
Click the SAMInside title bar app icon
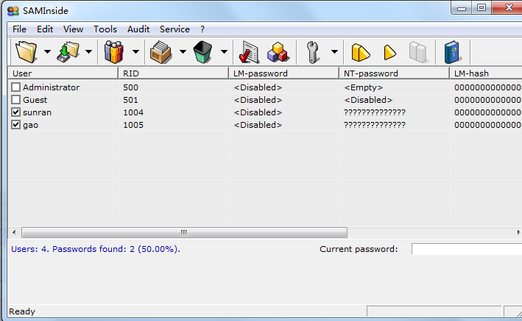(13, 10)
